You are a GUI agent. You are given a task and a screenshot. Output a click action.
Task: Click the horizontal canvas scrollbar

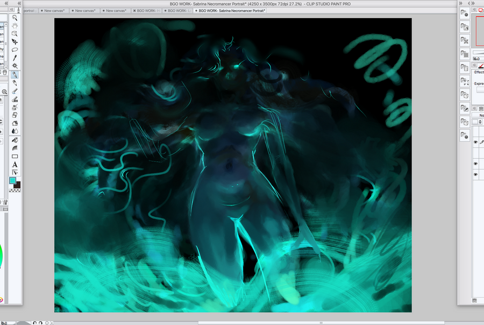coord(322,323)
